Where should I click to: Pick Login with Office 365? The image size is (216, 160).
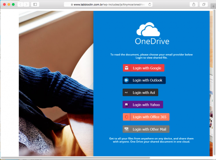[x=146, y=117]
